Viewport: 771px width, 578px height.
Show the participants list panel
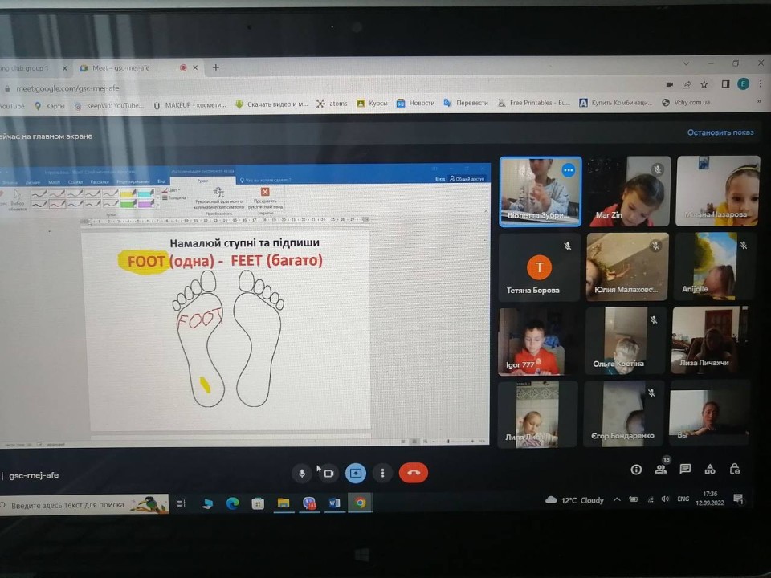(661, 470)
